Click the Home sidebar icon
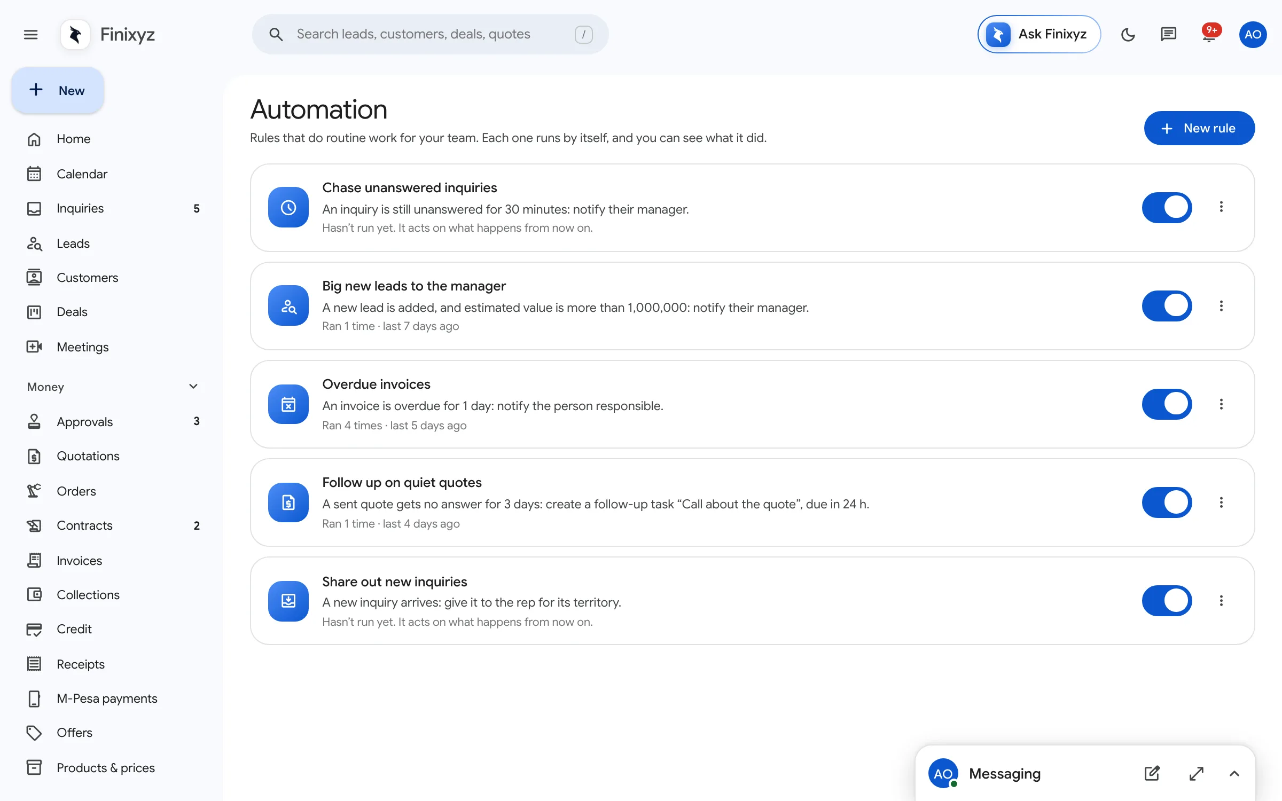This screenshot has width=1282, height=801. point(34,139)
